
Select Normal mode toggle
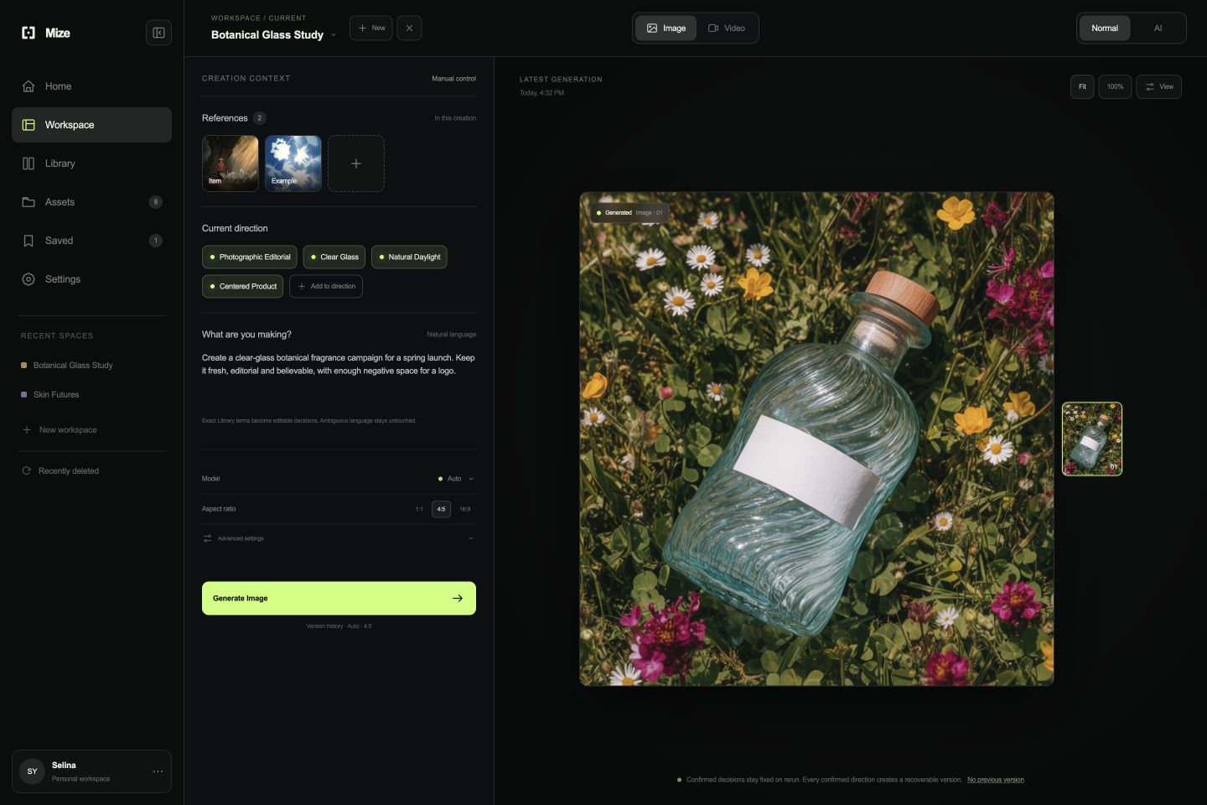pyautogui.click(x=1105, y=28)
